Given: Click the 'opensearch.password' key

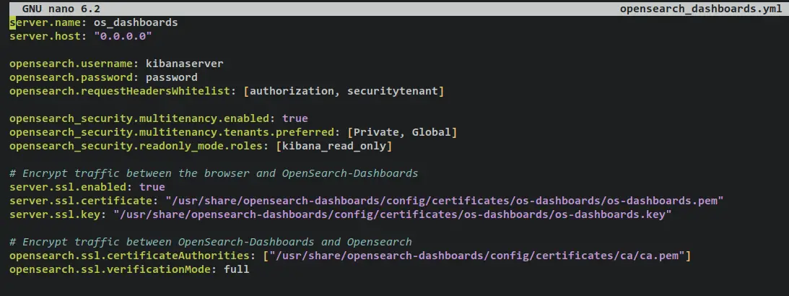Looking at the screenshot, I should (x=71, y=77).
